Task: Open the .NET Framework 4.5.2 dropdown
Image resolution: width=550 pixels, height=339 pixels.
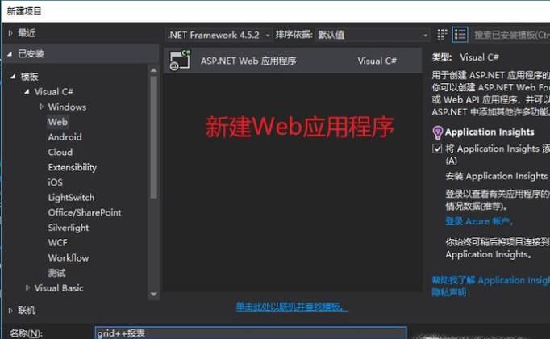Action: point(219,35)
